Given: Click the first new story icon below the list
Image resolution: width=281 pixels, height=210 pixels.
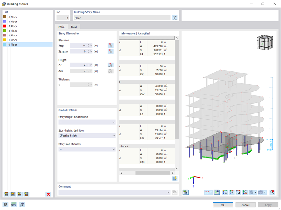Looking at the screenshot, I should (x=6, y=194).
